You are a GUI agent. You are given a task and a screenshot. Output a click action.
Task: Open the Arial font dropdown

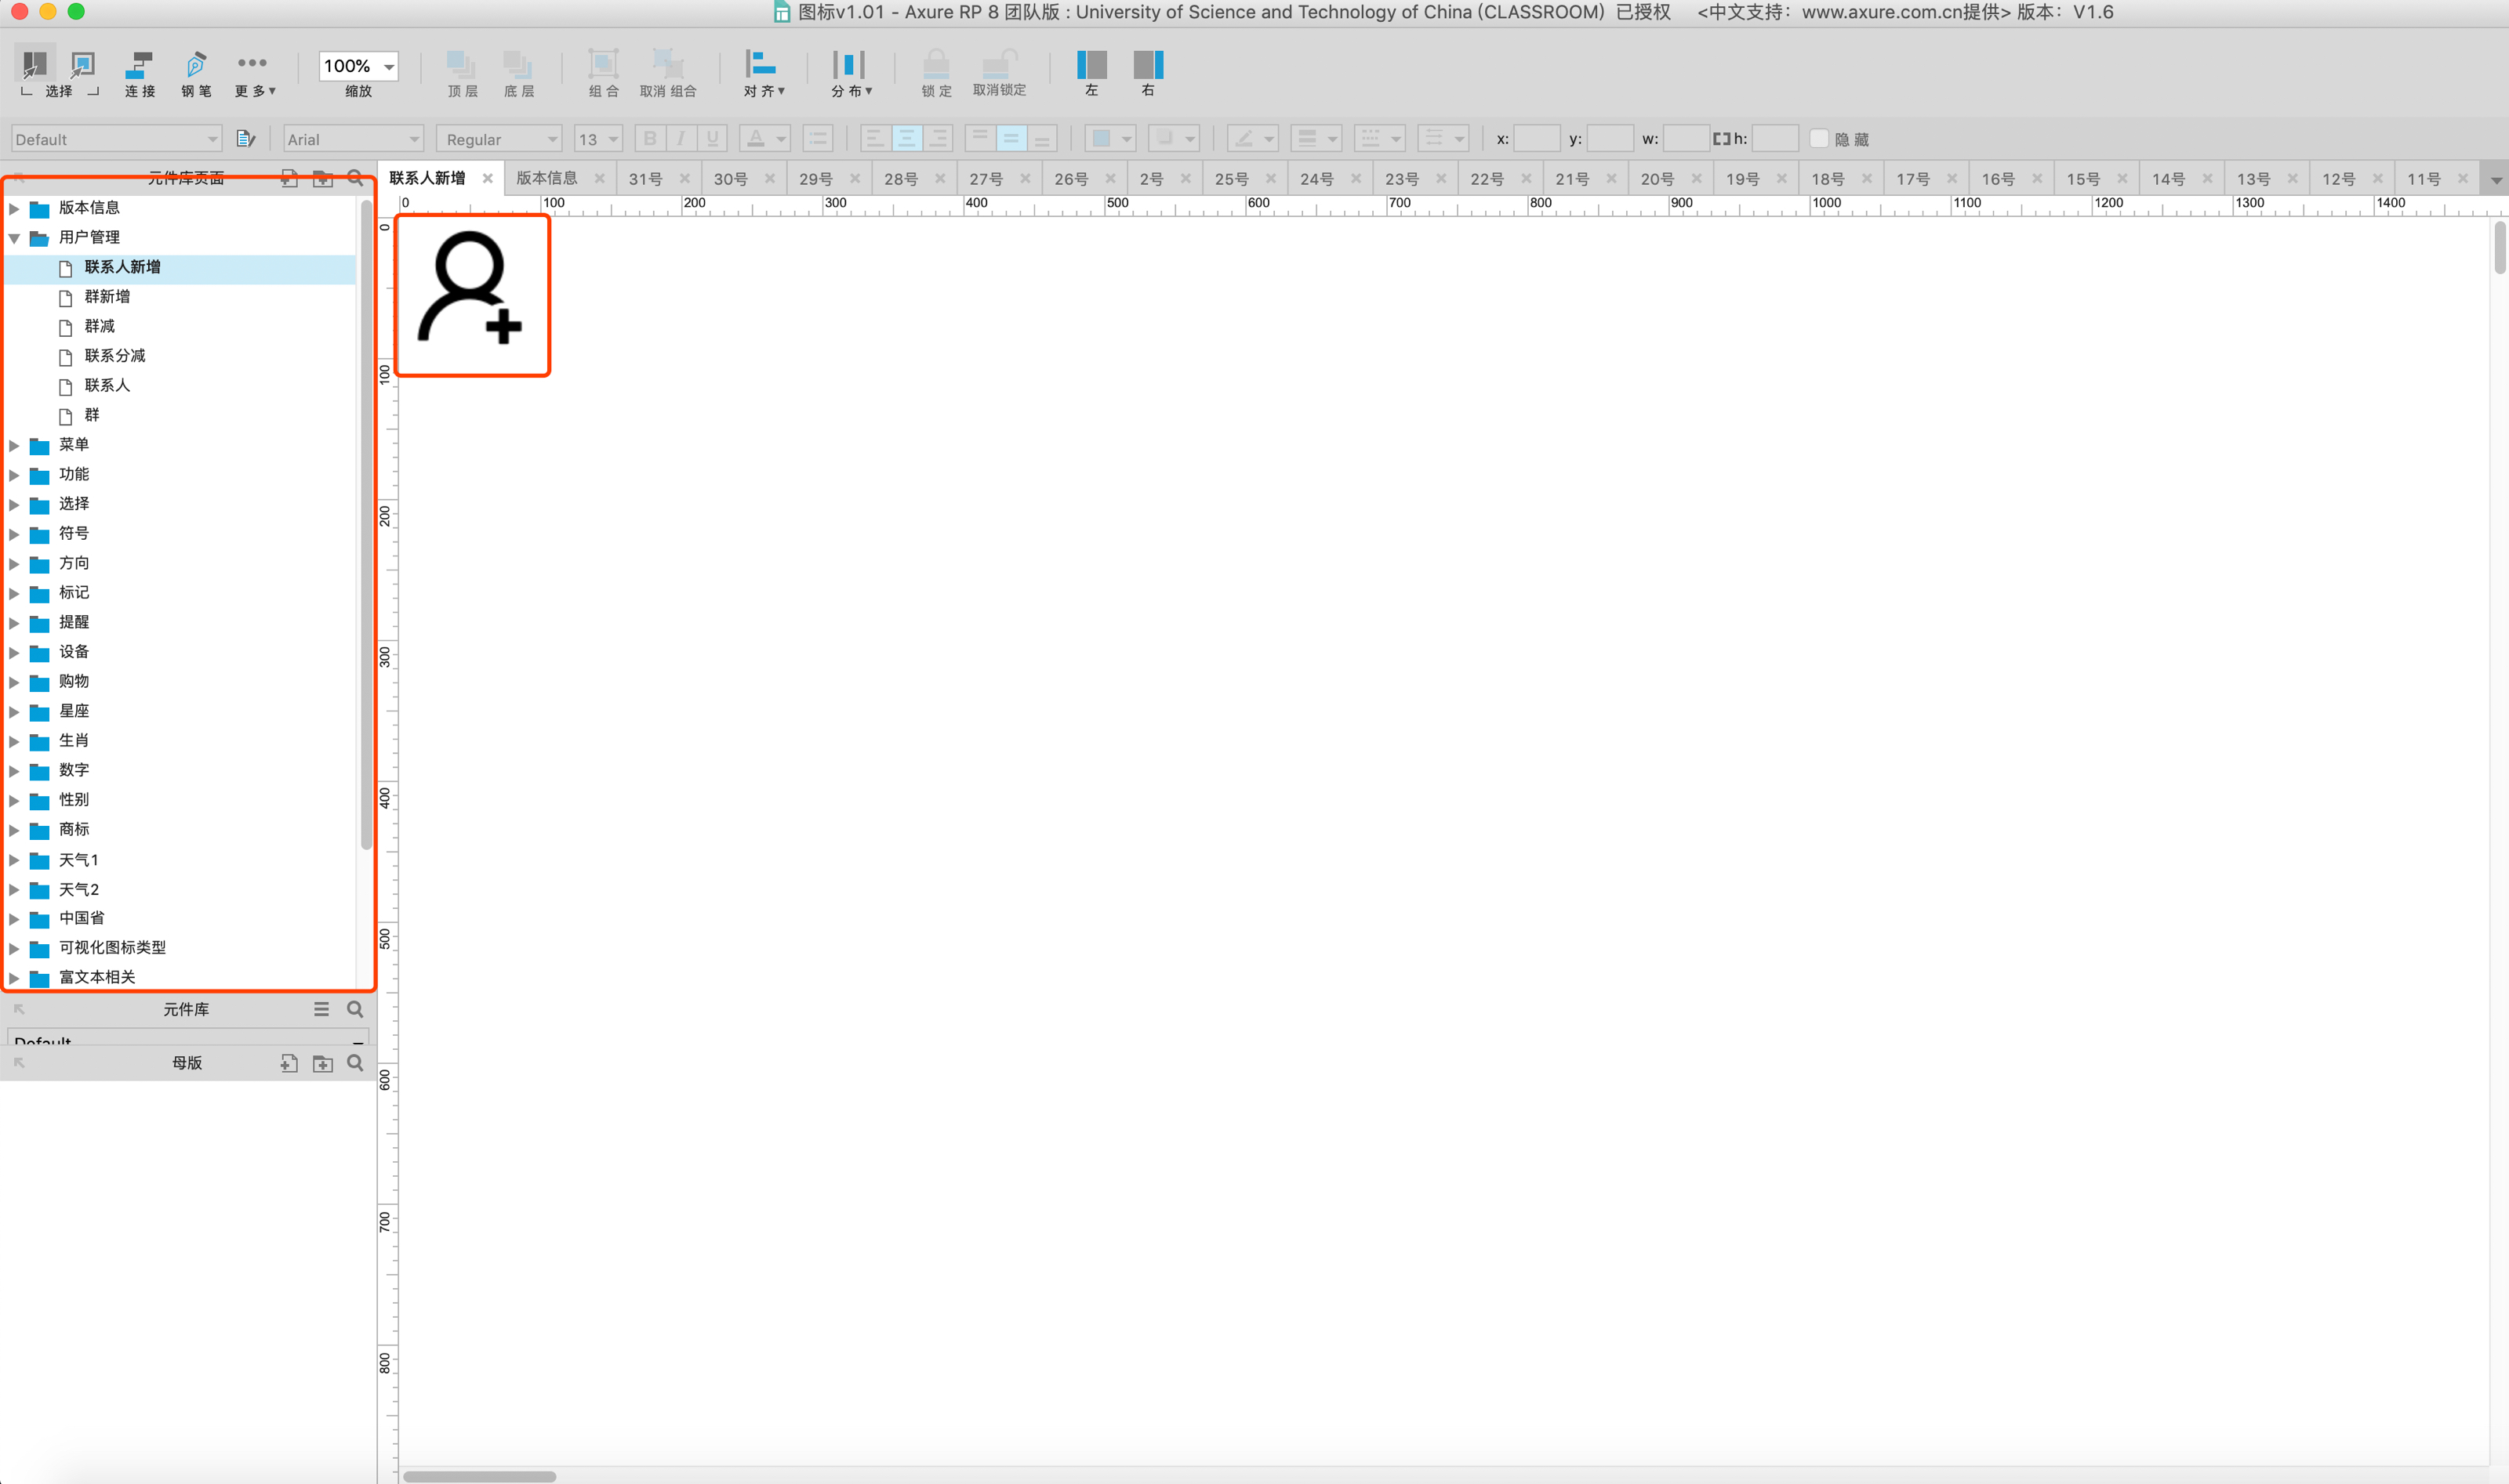[x=353, y=139]
